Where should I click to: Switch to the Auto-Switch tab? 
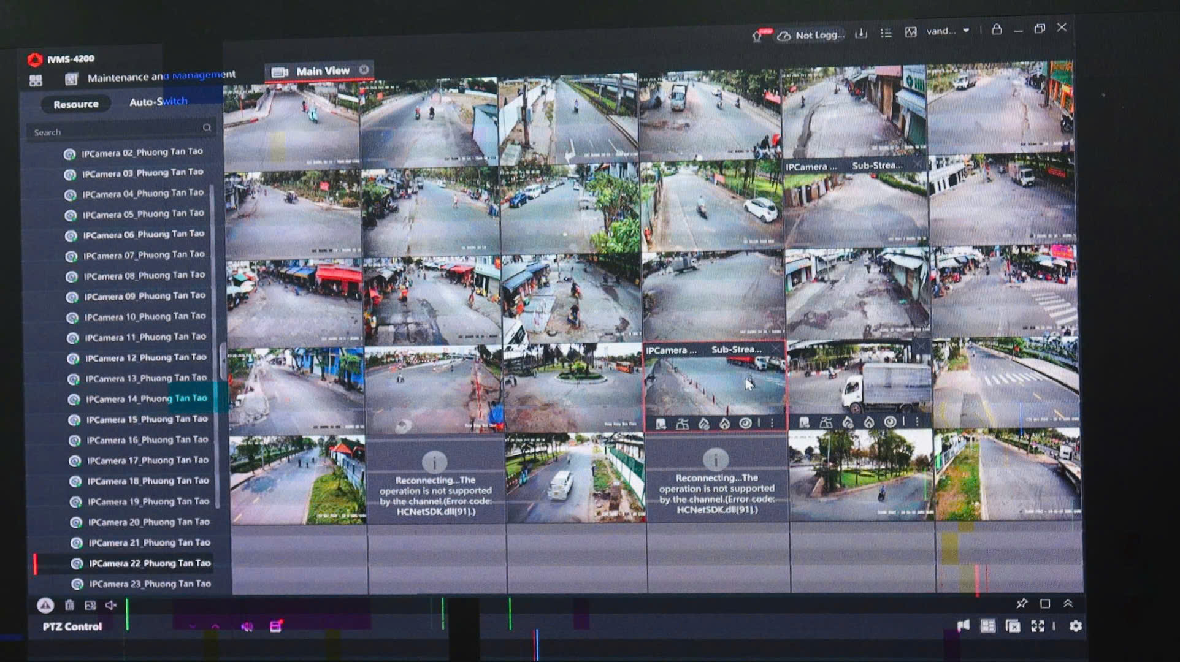[158, 102]
